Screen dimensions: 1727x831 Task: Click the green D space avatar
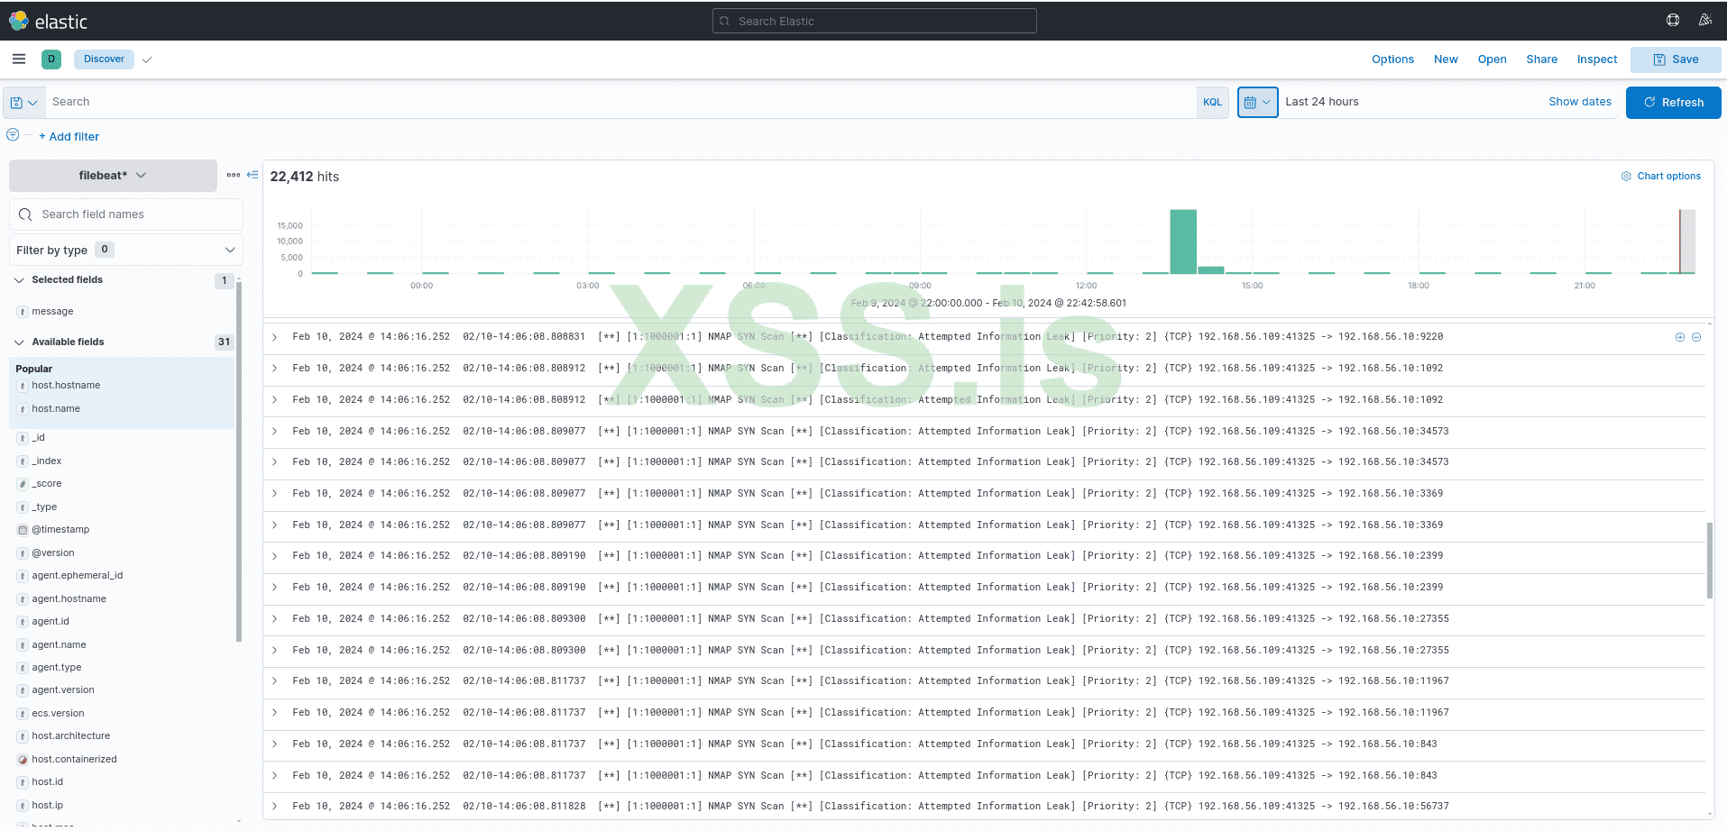click(x=51, y=59)
